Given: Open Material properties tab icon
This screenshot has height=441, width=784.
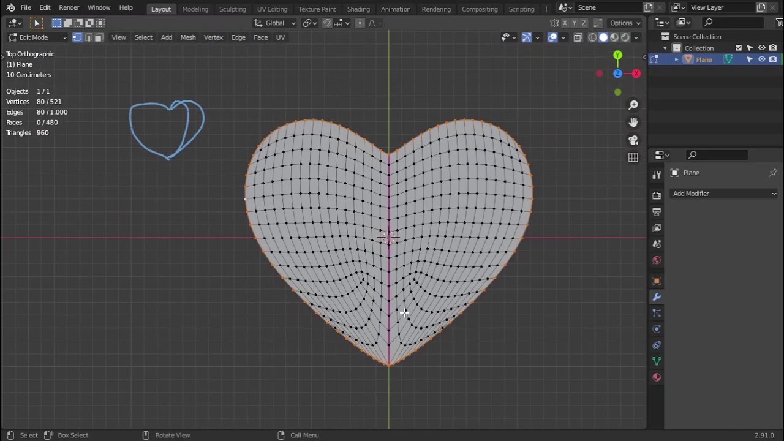Looking at the screenshot, I should (657, 377).
